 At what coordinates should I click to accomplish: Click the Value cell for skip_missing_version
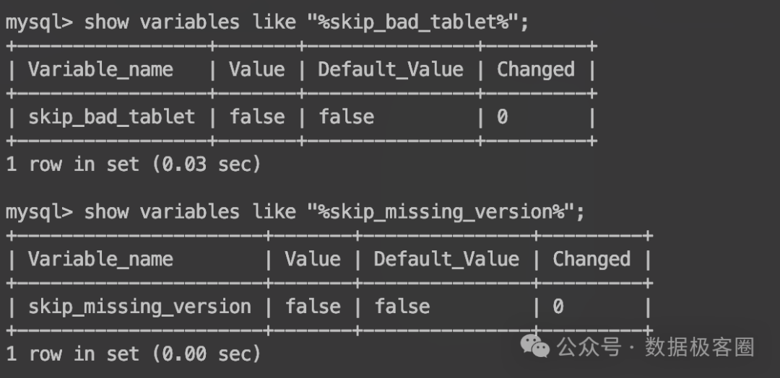[x=312, y=307]
